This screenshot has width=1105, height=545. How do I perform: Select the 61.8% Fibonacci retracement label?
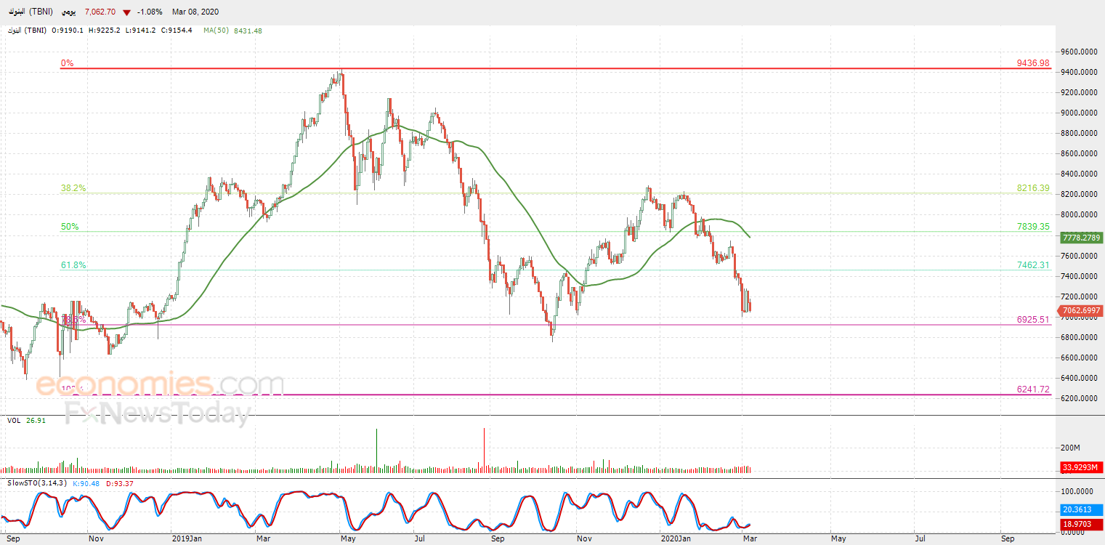coord(73,265)
